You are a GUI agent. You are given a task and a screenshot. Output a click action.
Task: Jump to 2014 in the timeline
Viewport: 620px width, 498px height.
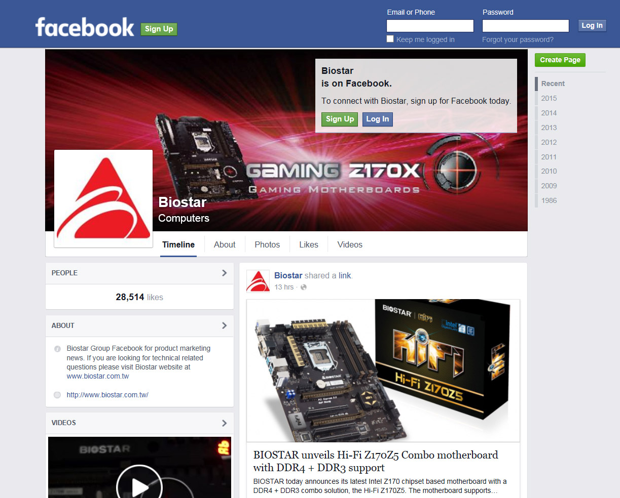(x=549, y=113)
